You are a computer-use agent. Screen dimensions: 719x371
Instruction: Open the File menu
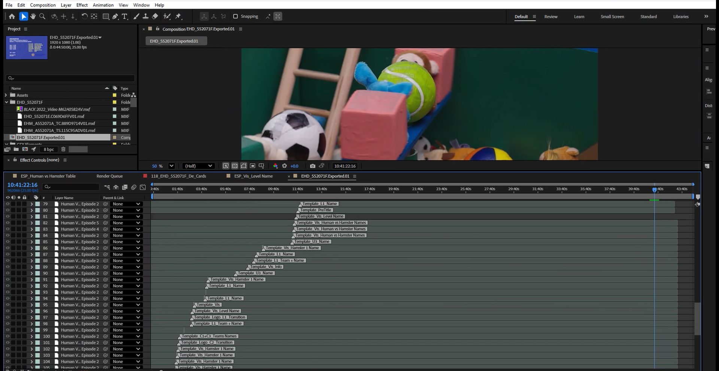point(9,5)
